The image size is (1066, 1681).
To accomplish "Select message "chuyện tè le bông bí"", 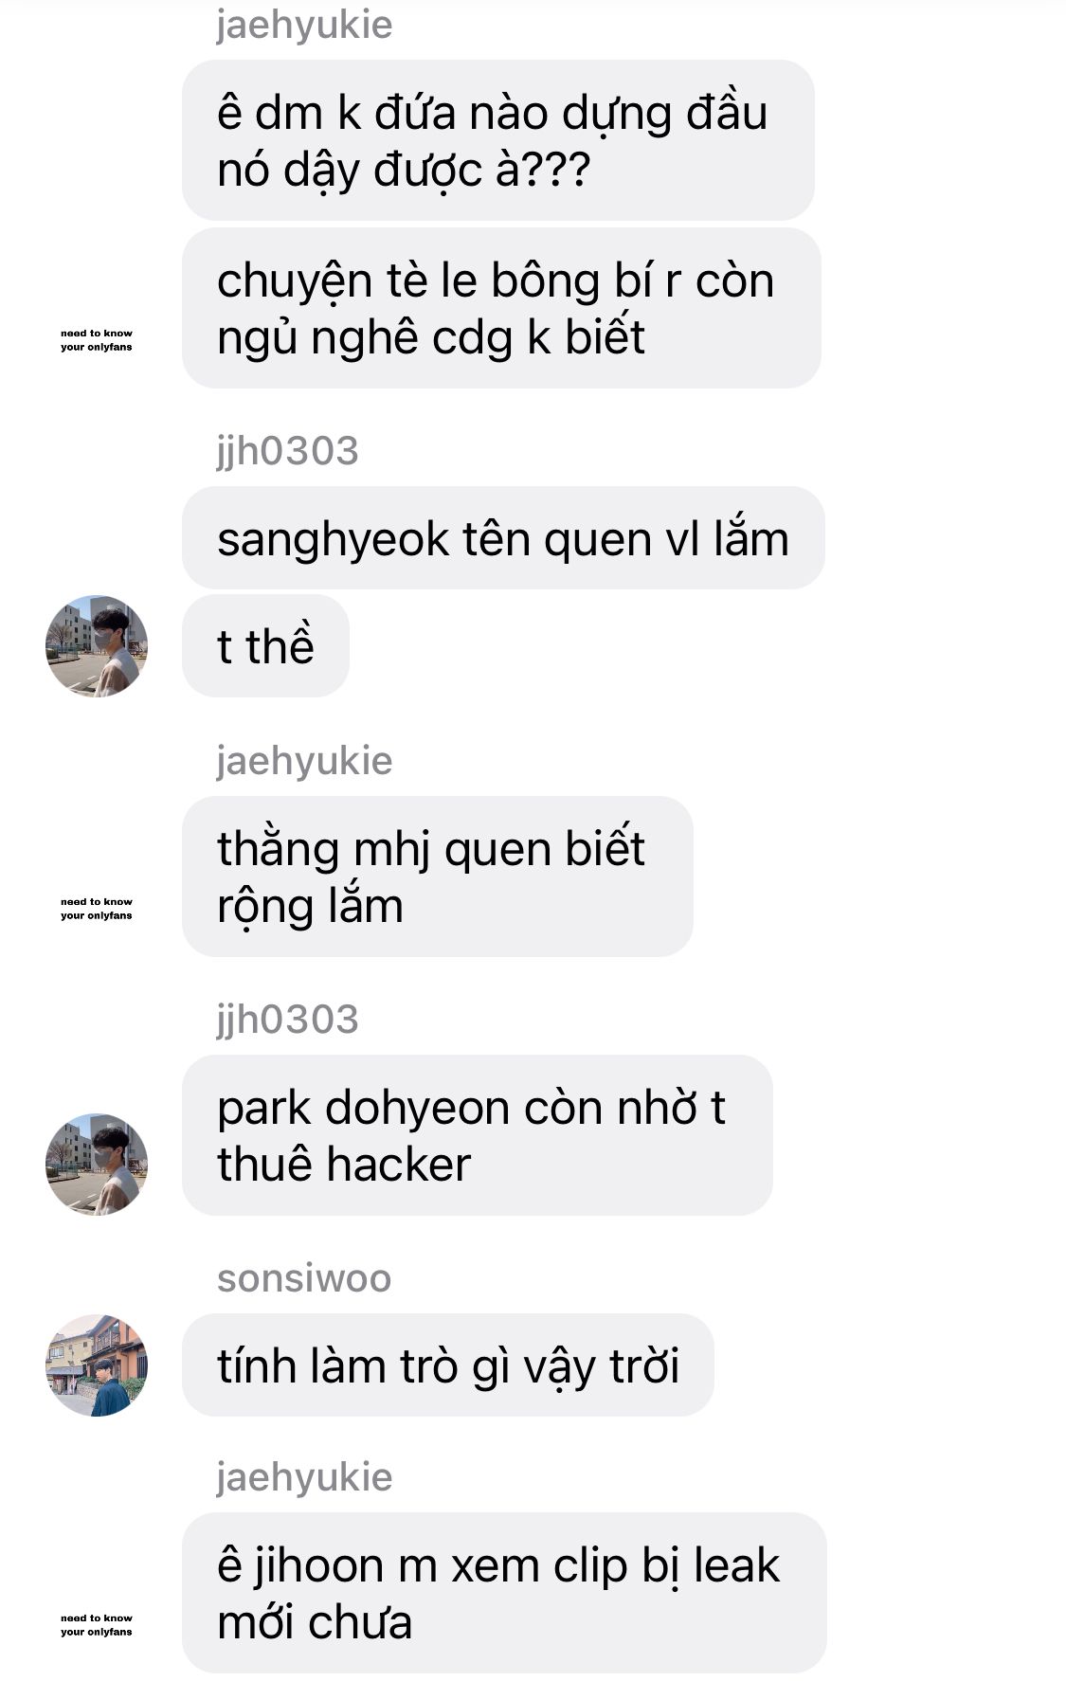I will (x=501, y=308).
